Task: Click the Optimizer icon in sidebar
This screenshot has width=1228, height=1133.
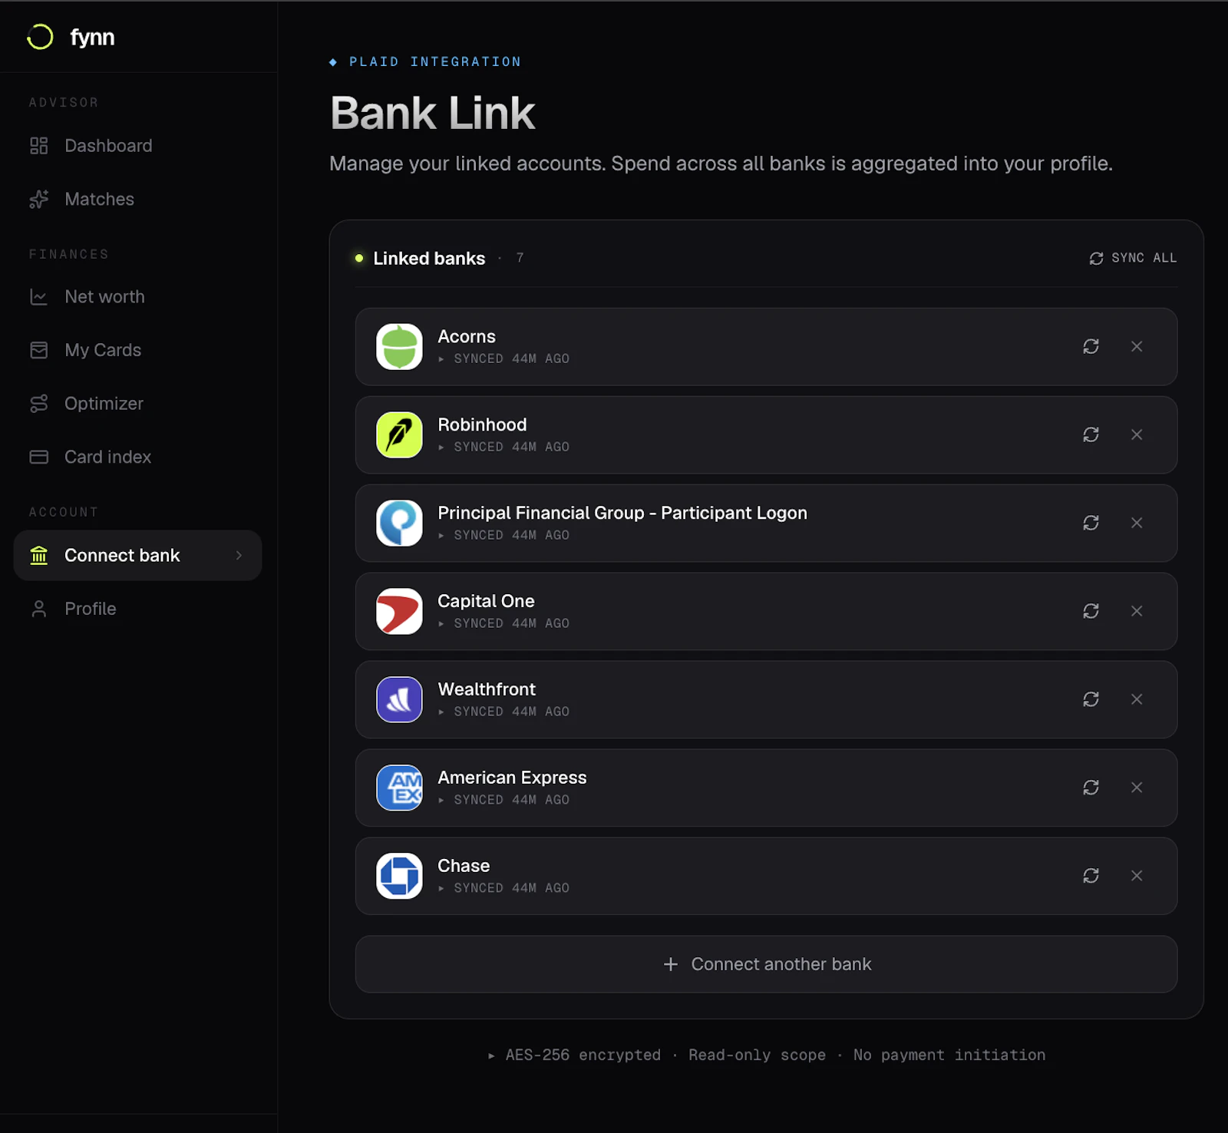Action: pos(39,404)
